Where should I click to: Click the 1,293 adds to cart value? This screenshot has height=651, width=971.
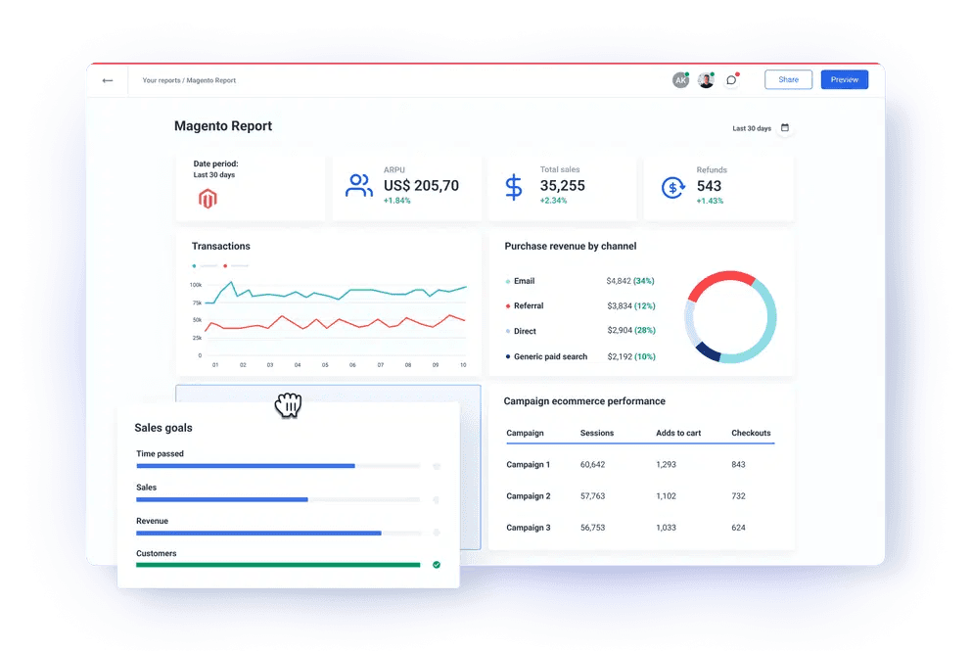click(667, 465)
